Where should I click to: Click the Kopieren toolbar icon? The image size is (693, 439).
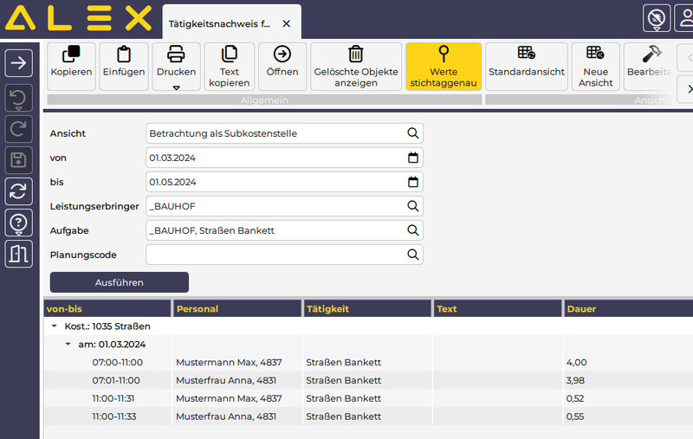pyautogui.click(x=72, y=55)
